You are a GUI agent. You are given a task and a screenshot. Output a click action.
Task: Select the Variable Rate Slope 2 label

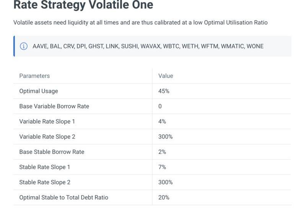click(x=47, y=137)
